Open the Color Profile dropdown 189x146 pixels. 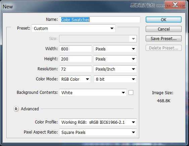pyautogui.click(x=98, y=122)
